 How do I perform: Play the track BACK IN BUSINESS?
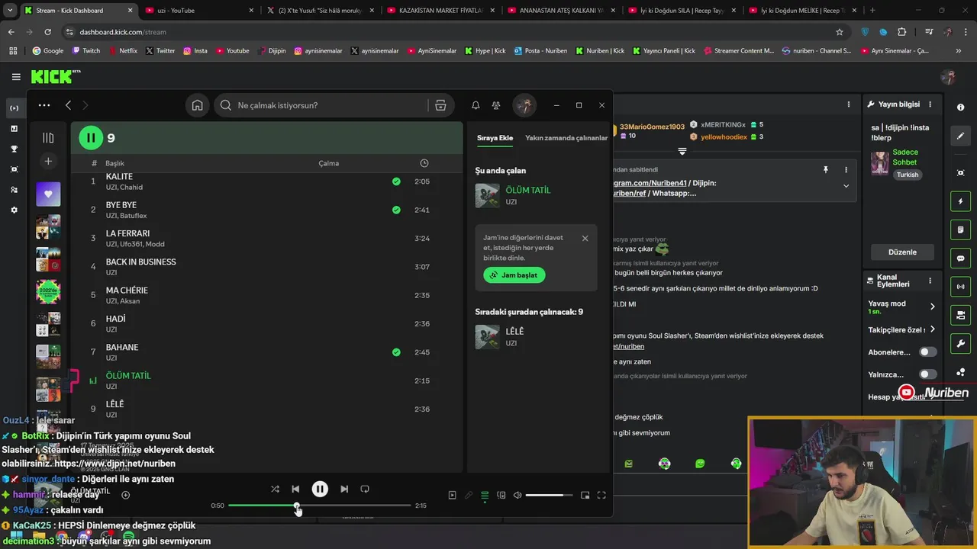click(x=140, y=262)
